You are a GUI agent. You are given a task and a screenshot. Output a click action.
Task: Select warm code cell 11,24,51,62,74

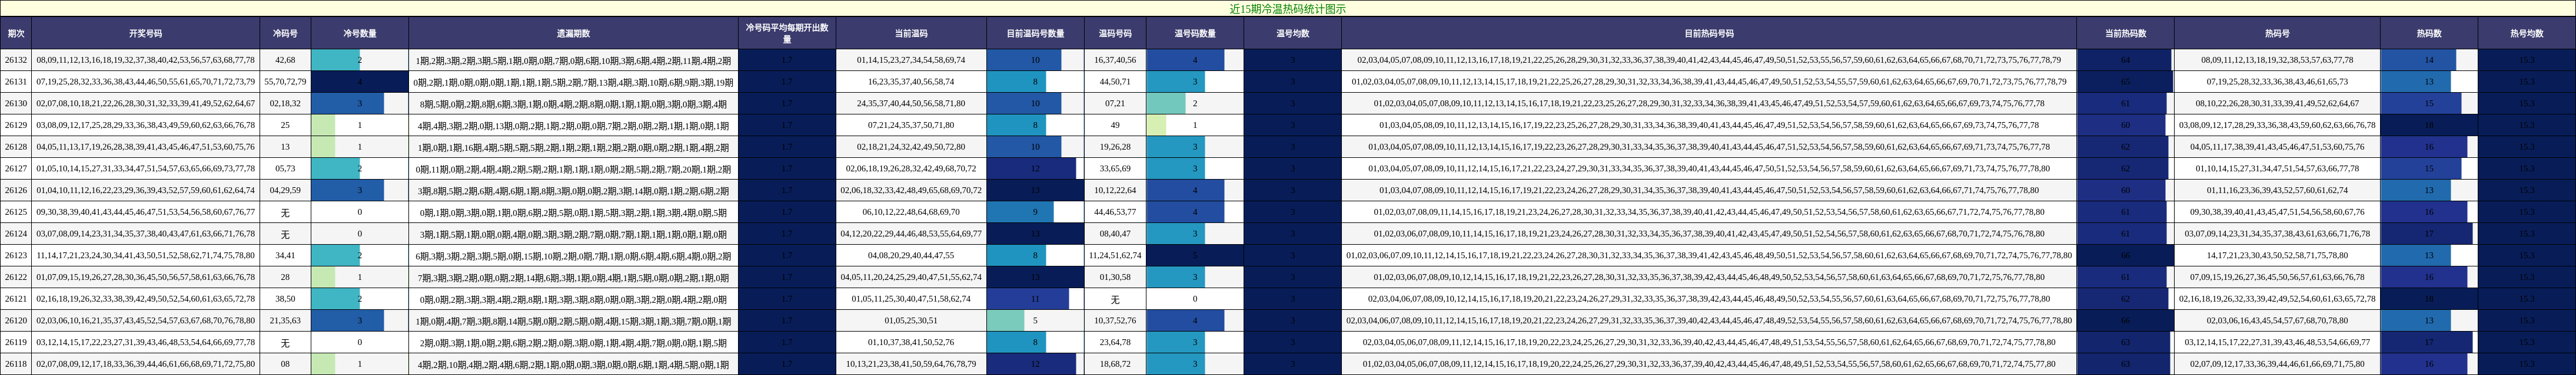1115,255
